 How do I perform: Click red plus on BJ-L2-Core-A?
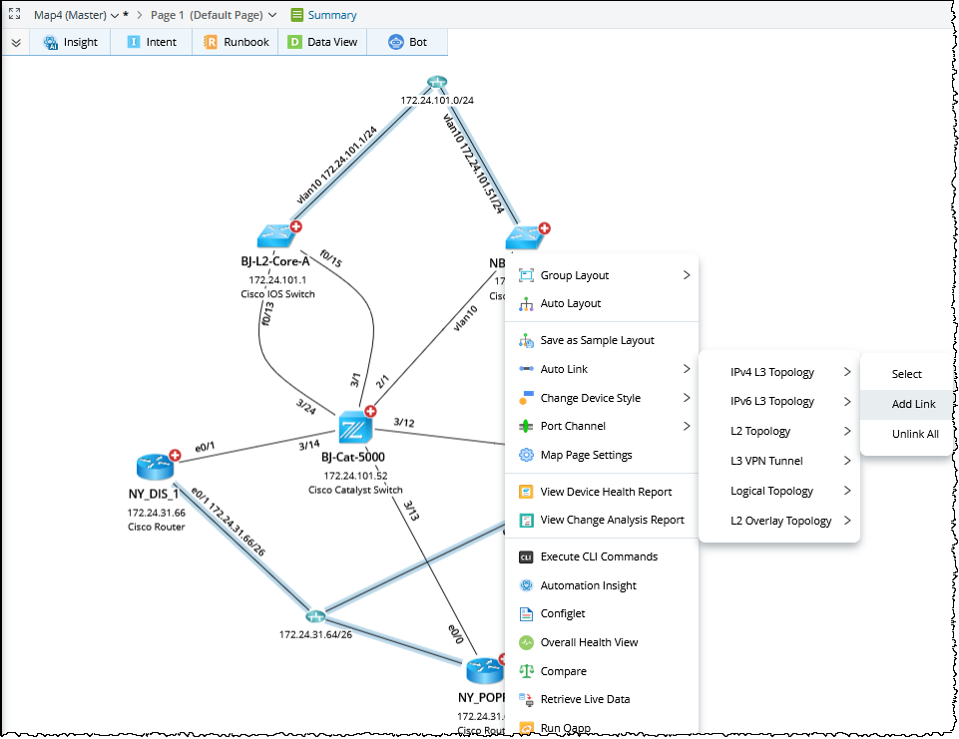(x=296, y=226)
